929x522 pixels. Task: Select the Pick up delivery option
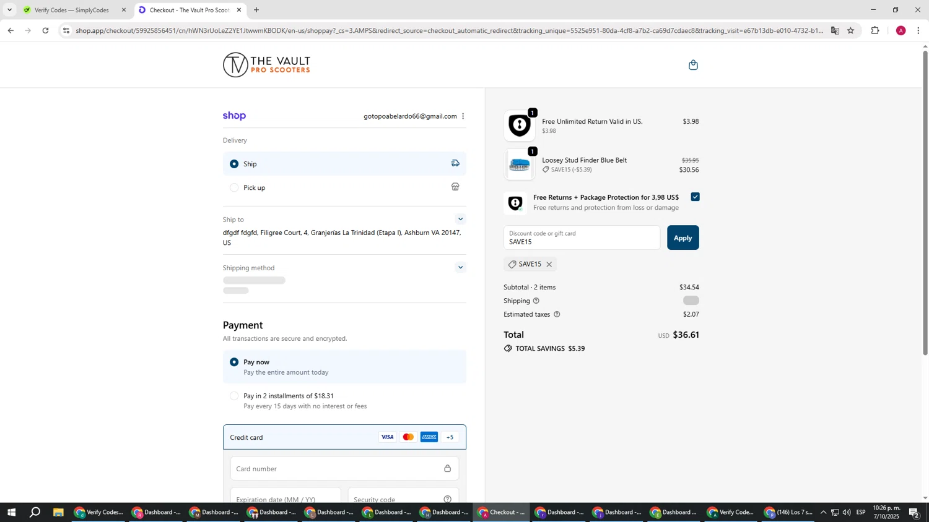(234, 187)
